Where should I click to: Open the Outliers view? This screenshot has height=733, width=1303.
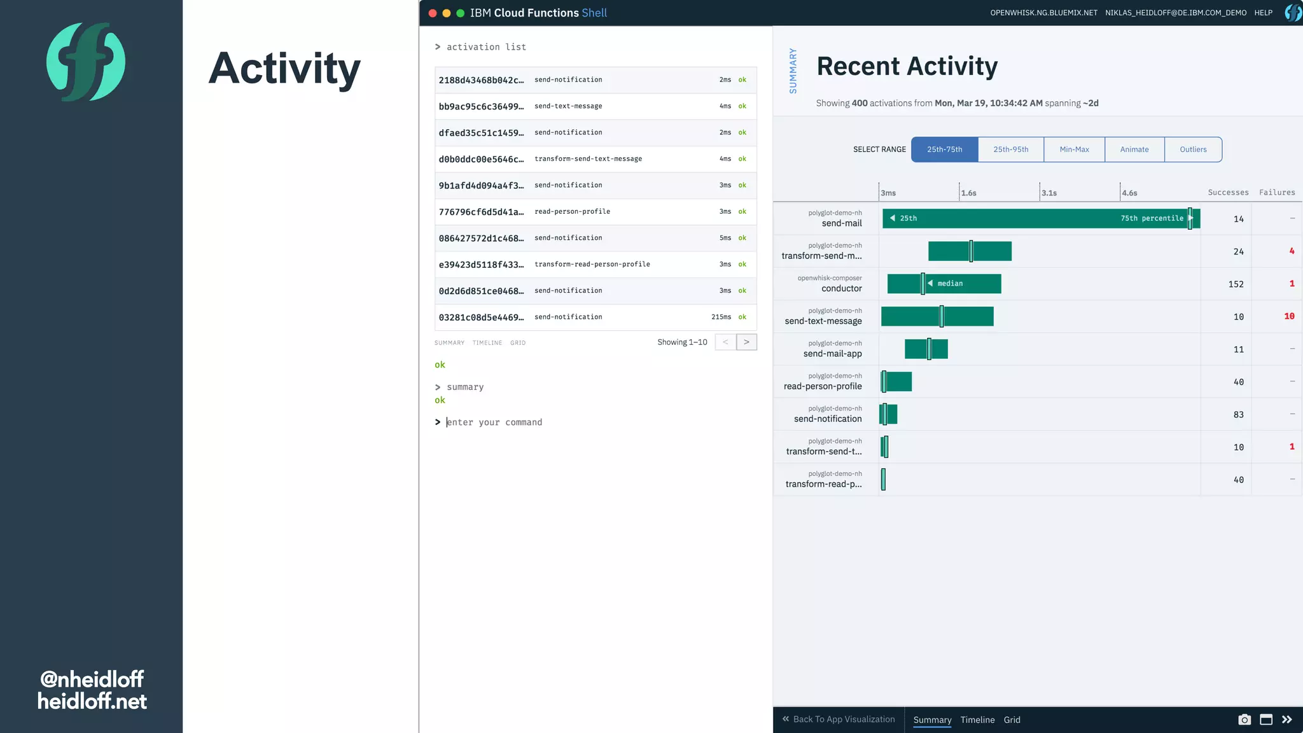tap(1193, 150)
